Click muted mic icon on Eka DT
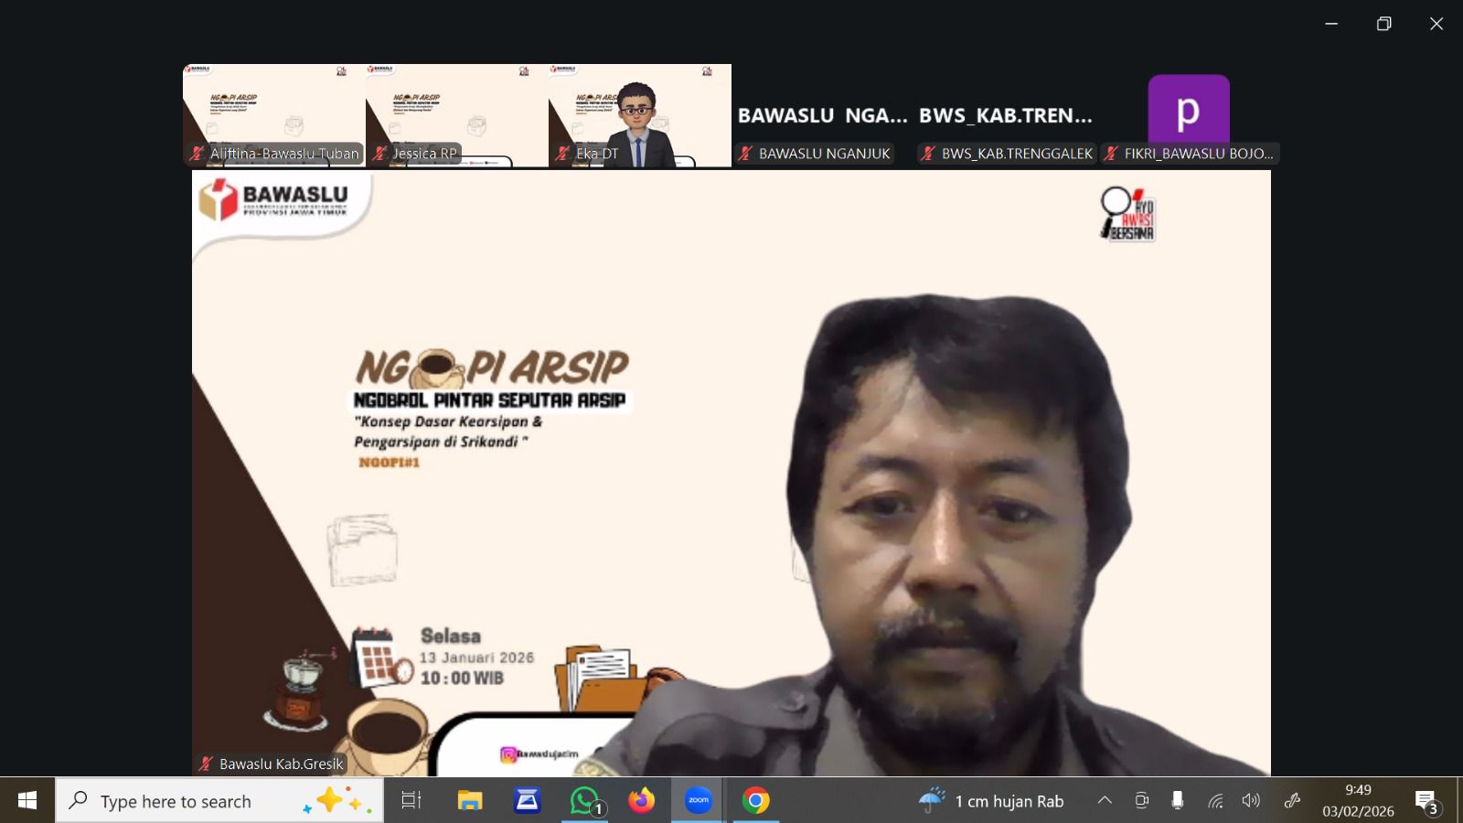This screenshot has height=823, width=1463. [x=562, y=154]
